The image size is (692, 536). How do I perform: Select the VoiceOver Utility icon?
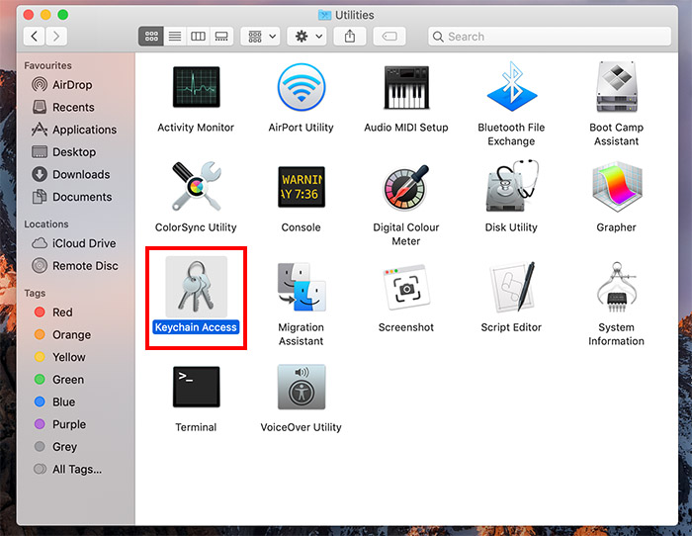[x=301, y=387]
